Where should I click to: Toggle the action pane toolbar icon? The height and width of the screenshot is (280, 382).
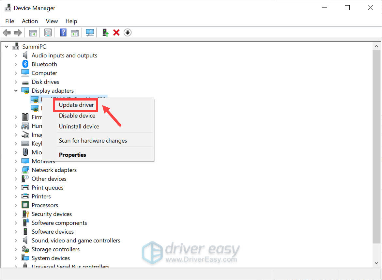pos(75,33)
